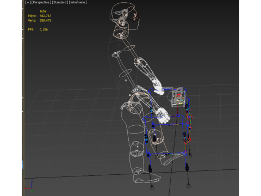Open the Wireframe shading mode menu
The width and height of the screenshot is (261, 196).
(x=78, y=2)
